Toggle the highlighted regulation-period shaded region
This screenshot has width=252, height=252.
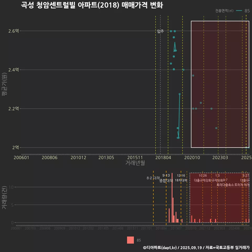220,84
